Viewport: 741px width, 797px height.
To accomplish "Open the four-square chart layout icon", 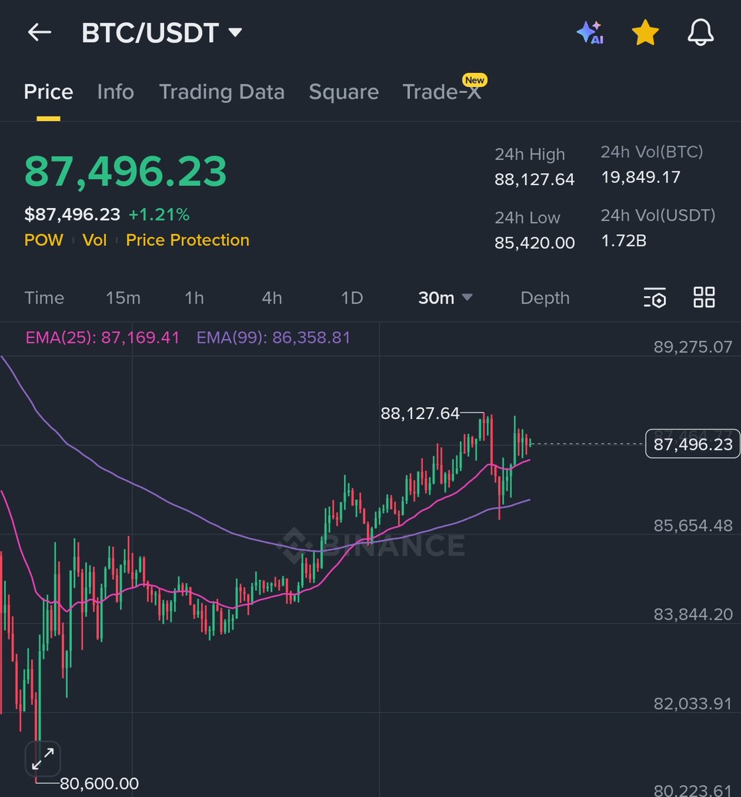I will click(704, 297).
